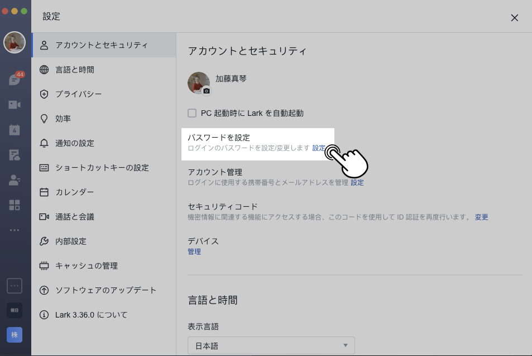Image resolution: width=532 pixels, height=356 pixels.
Task: Go to ショートカットキーの設定 section
Action: [102, 168]
